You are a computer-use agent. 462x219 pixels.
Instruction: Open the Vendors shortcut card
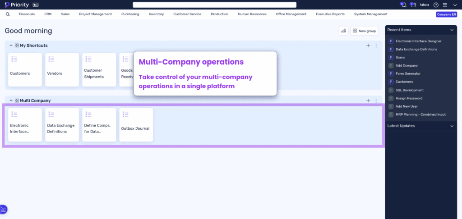pos(62,70)
